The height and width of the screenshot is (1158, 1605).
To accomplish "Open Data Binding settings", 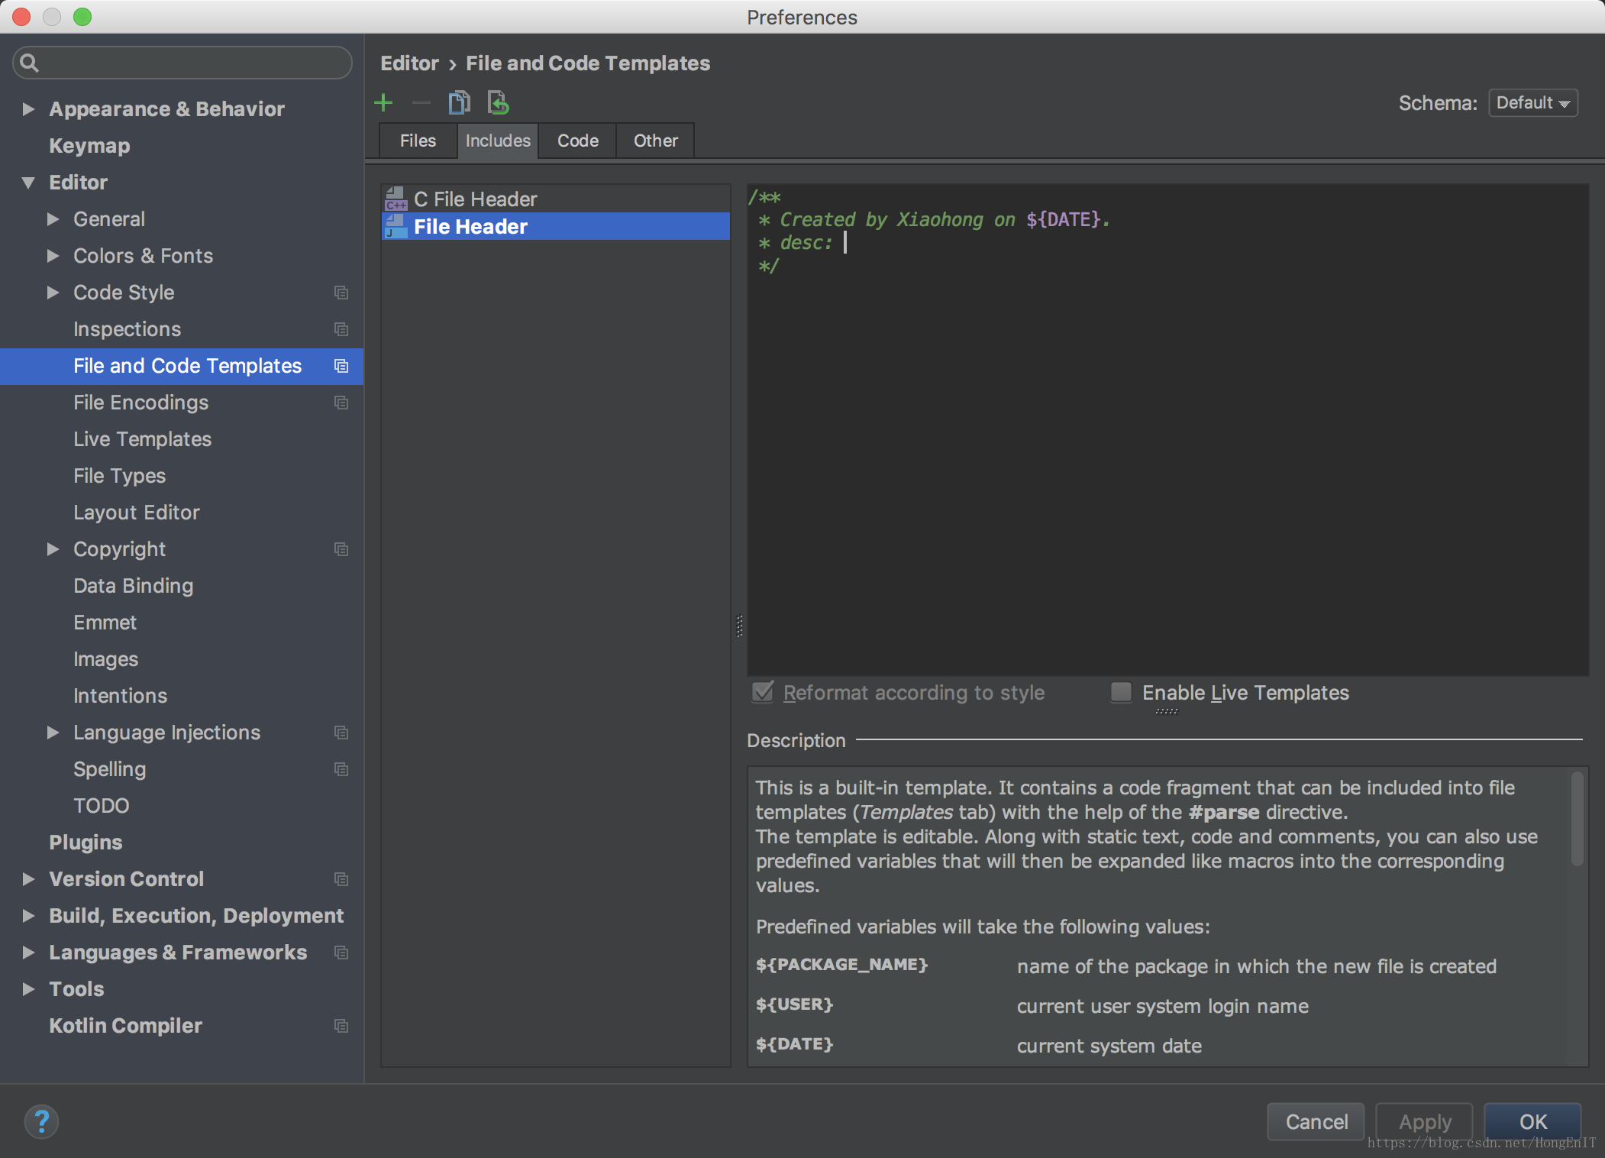I will [x=133, y=586].
